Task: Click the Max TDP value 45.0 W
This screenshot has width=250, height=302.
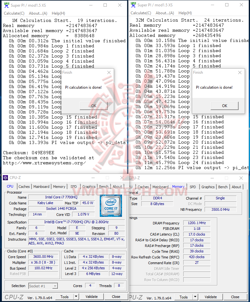Action: pos(88,203)
